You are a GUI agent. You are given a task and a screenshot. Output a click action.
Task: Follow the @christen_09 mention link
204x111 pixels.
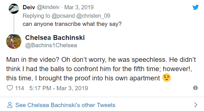[x=93, y=16]
